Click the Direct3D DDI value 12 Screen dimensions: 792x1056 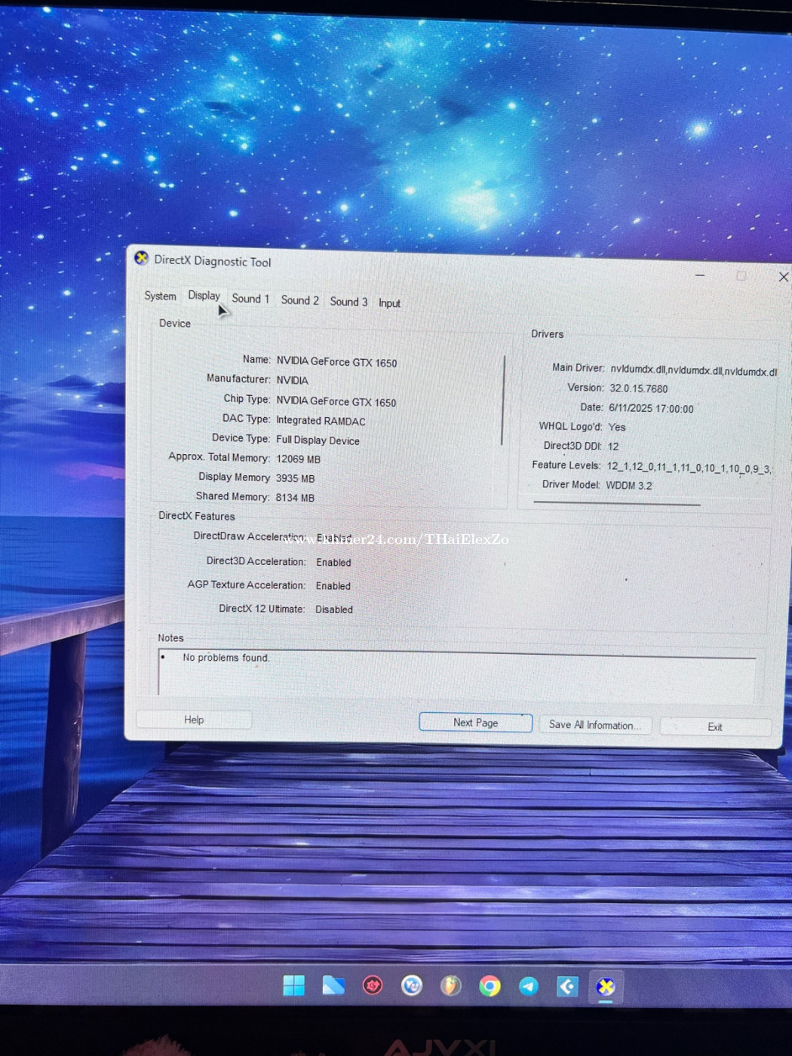[x=613, y=447]
